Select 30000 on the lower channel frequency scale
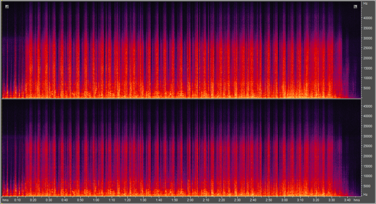 click(x=368, y=136)
